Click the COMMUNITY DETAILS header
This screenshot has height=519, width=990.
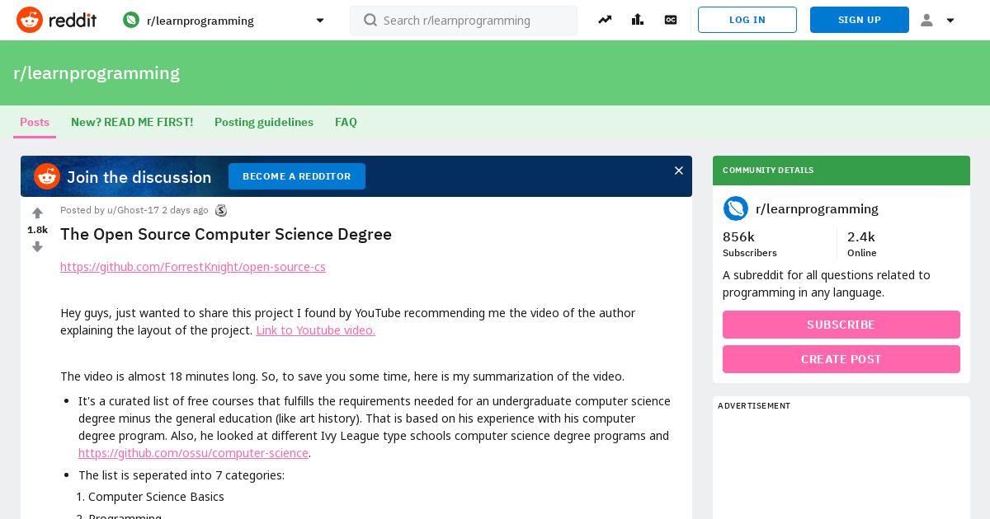841,171
